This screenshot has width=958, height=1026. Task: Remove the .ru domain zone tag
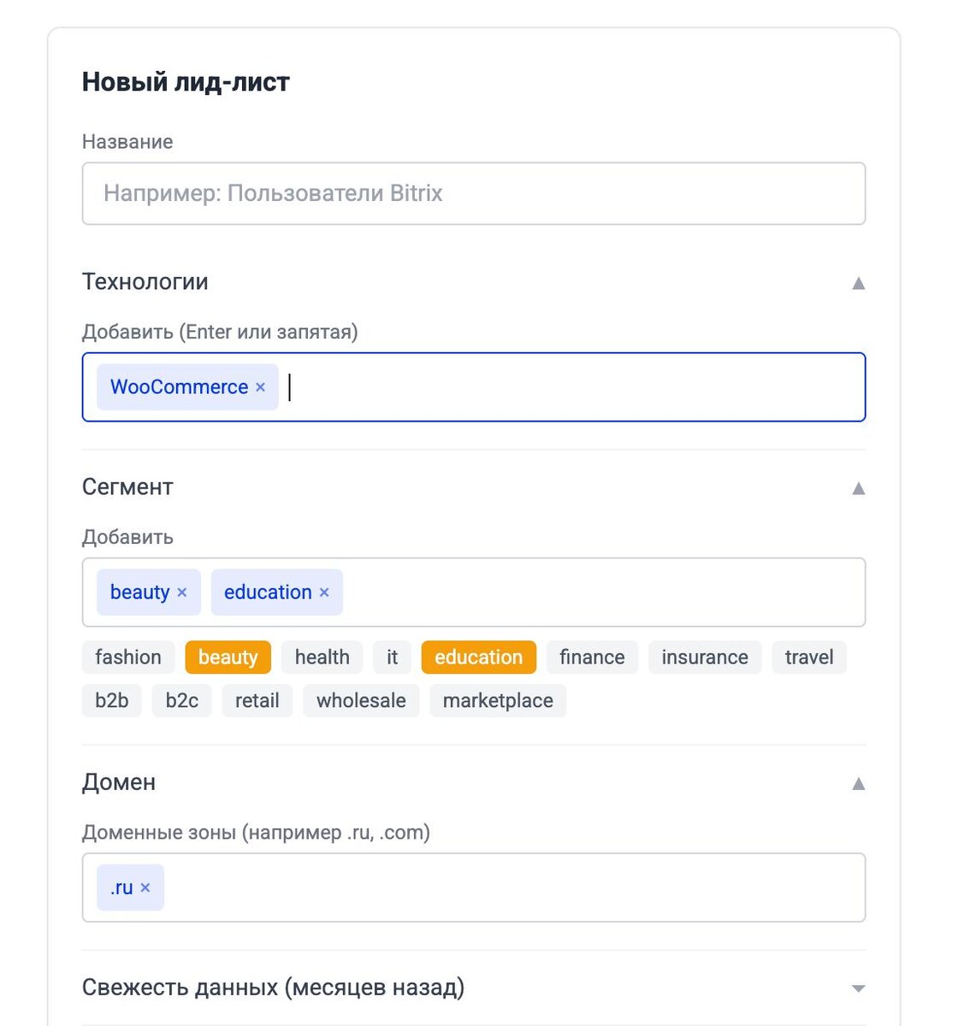tap(145, 887)
